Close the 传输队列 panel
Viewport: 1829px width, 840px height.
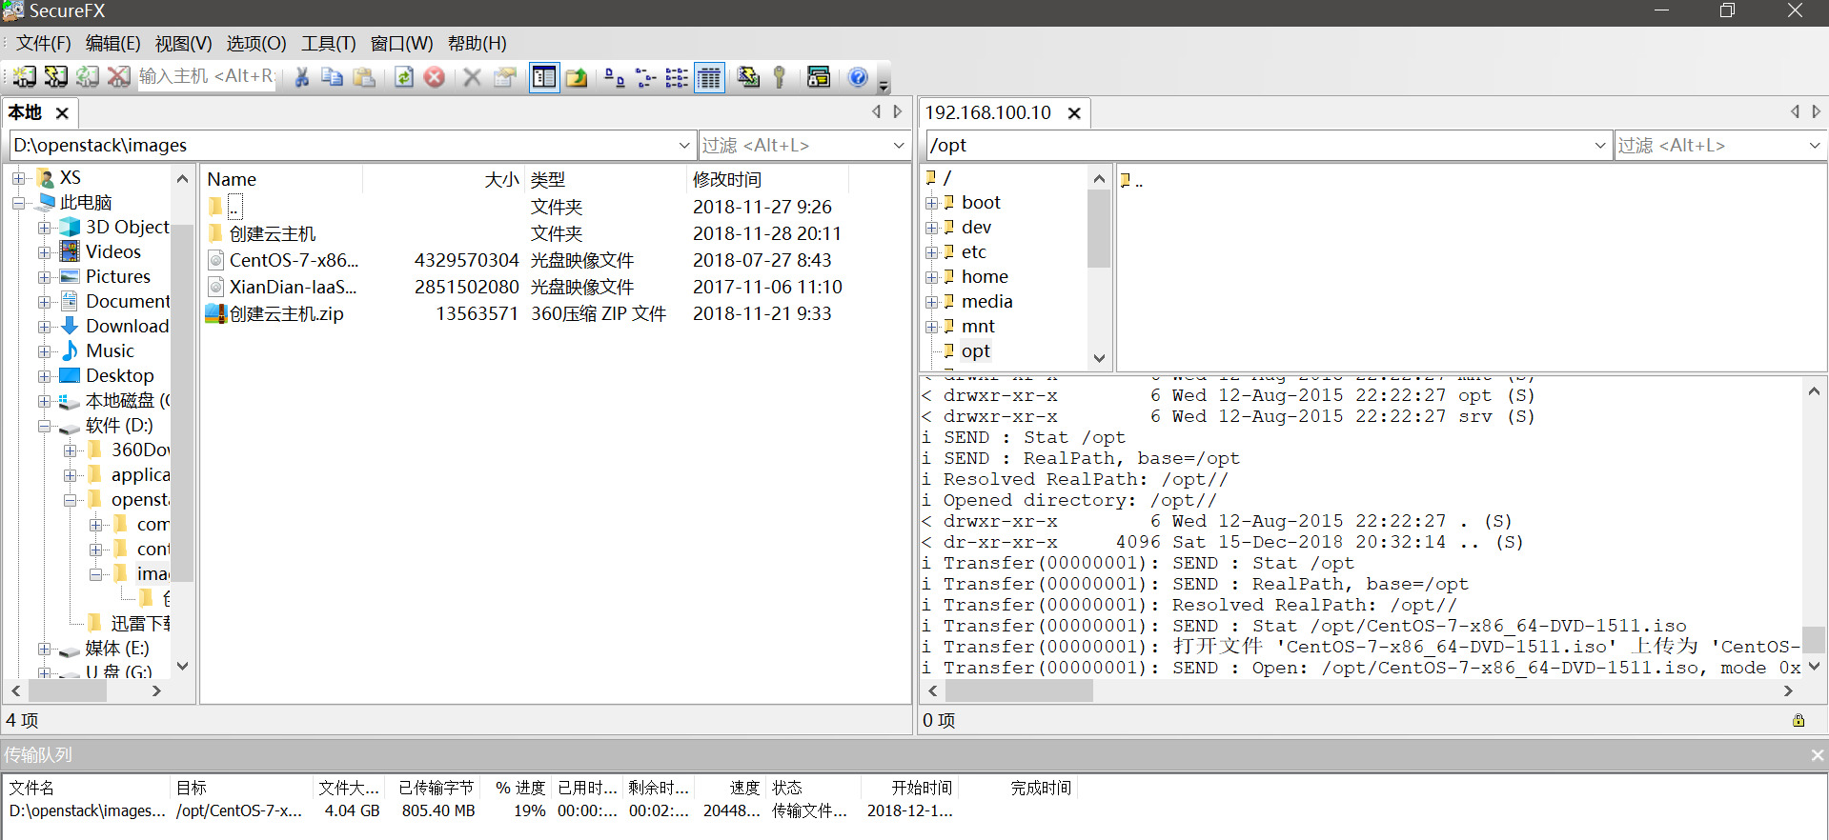[x=1817, y=755]
